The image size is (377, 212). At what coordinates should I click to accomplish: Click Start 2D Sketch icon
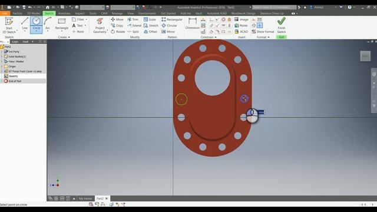9,22
